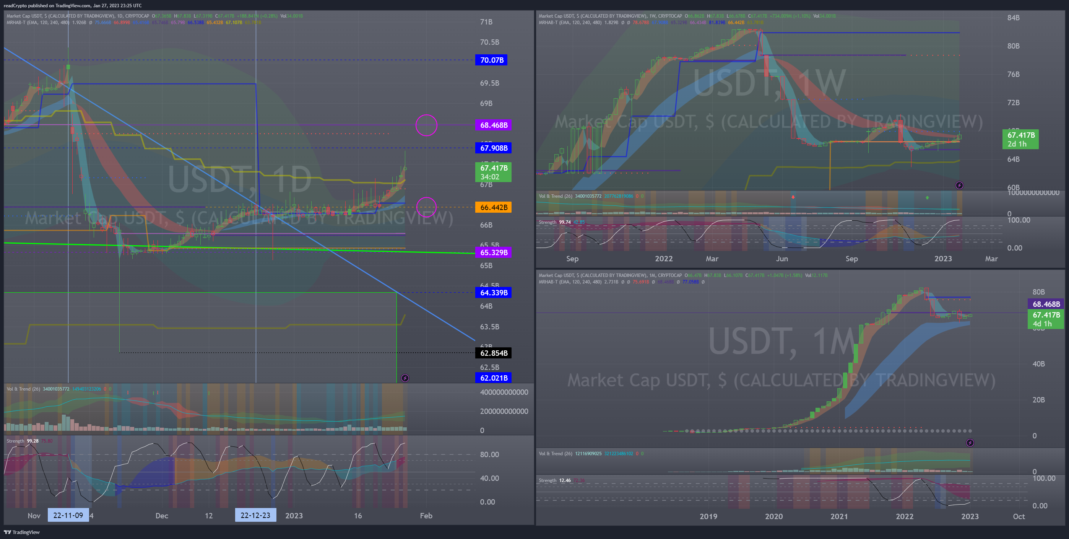Click the weekly chart 67.417B 2d 1h price label

[1020, 139]
